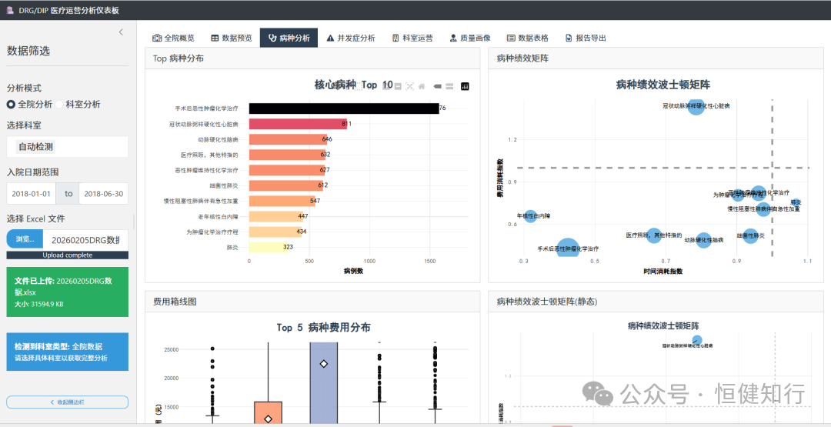Click the 数据筛选 sidebar heading
Viewport: 831px width, 427px height.
[28, 52]
